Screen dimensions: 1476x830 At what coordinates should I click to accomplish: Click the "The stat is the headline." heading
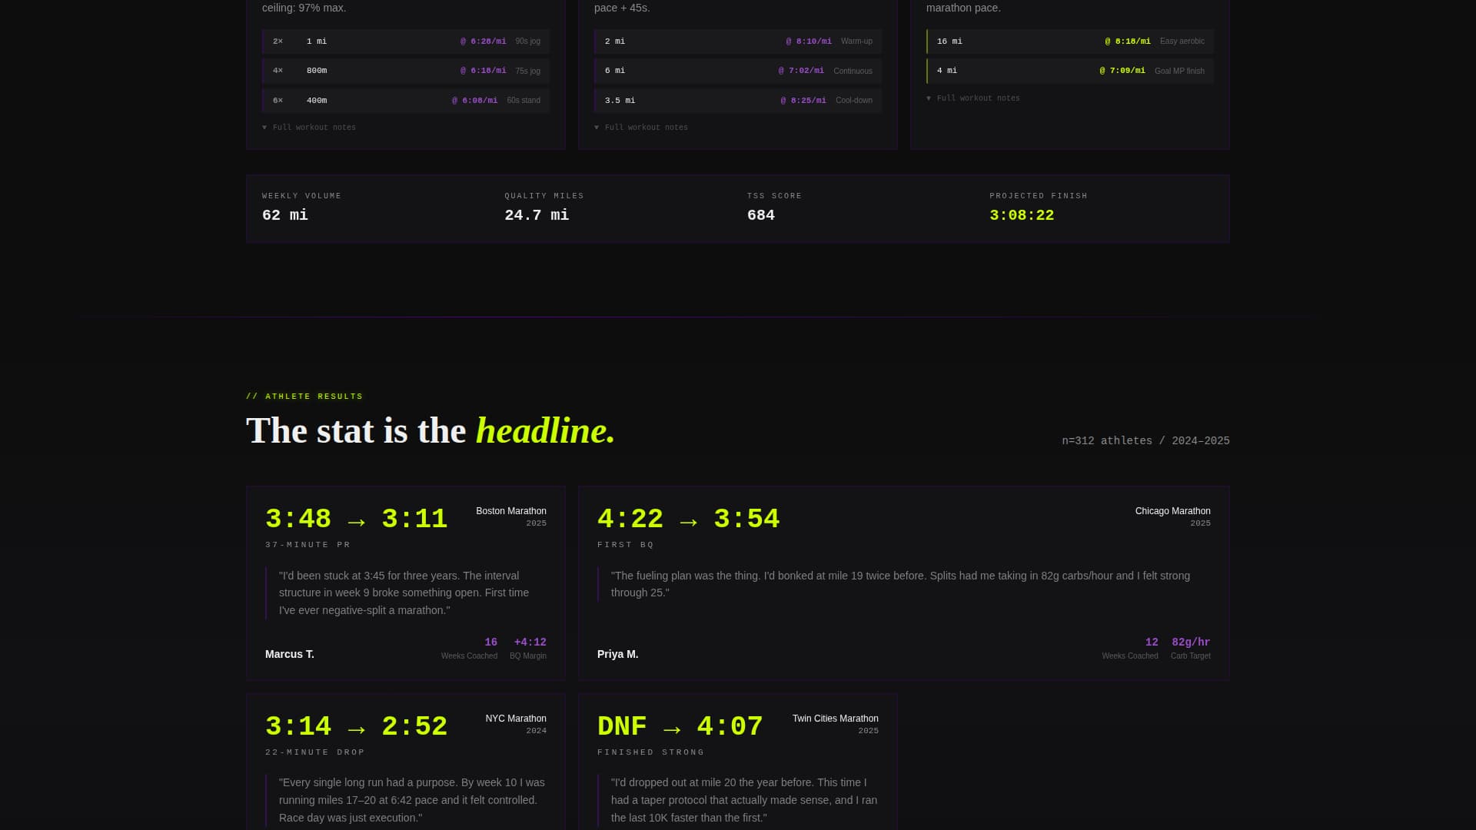point(430,430)
